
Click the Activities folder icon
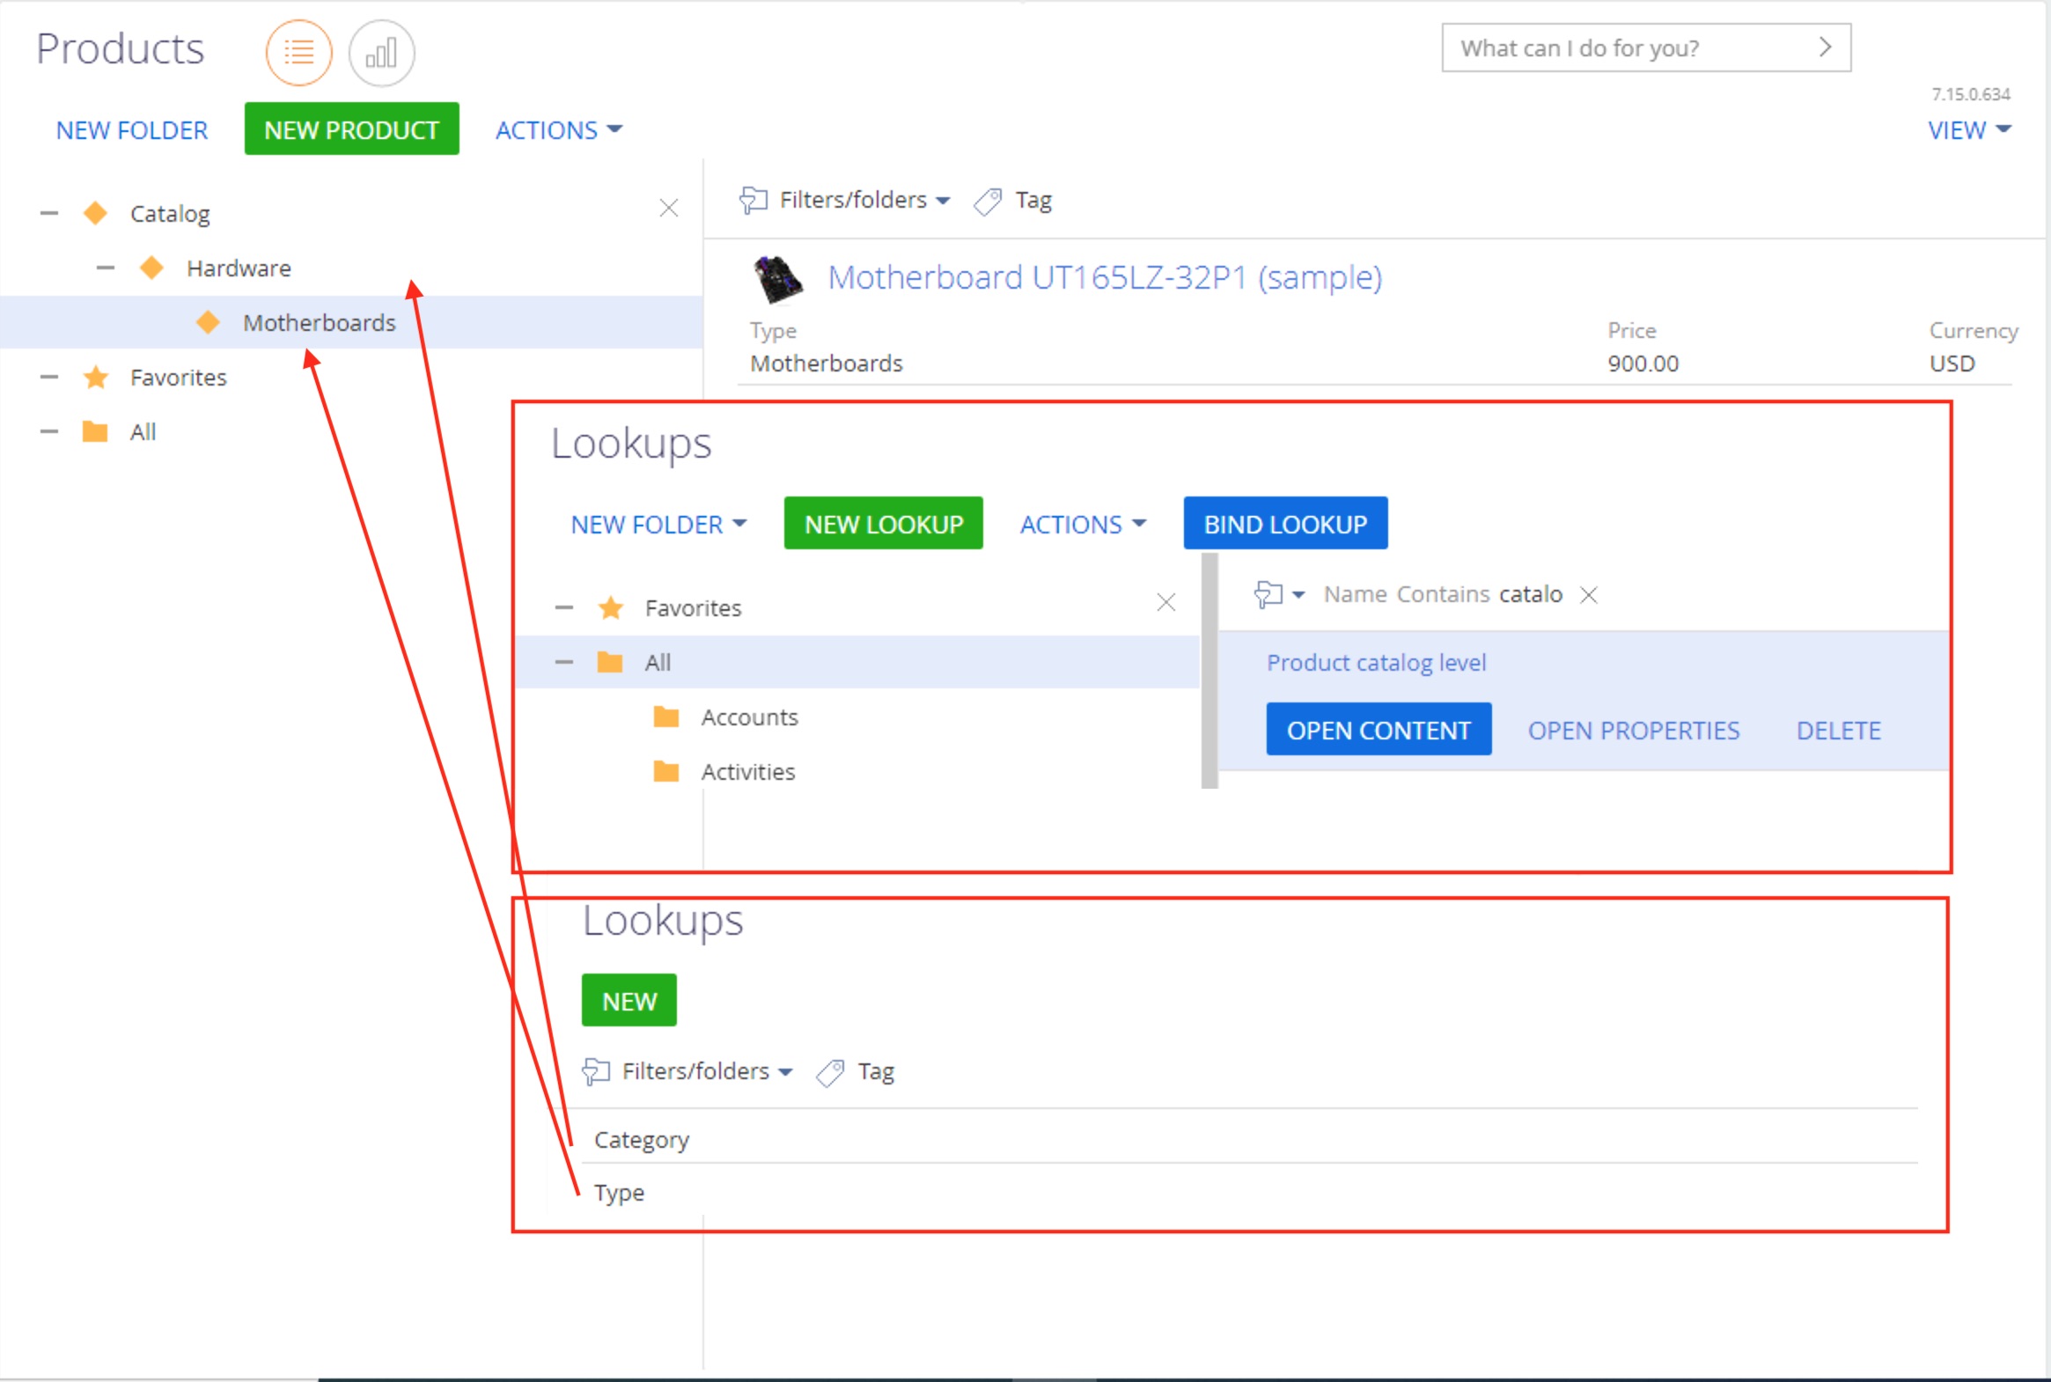point(666,771)
